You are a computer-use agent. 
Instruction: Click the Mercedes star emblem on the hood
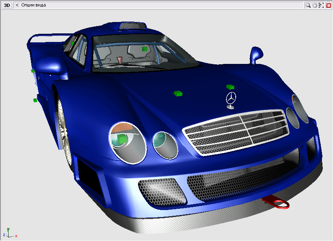231,100
